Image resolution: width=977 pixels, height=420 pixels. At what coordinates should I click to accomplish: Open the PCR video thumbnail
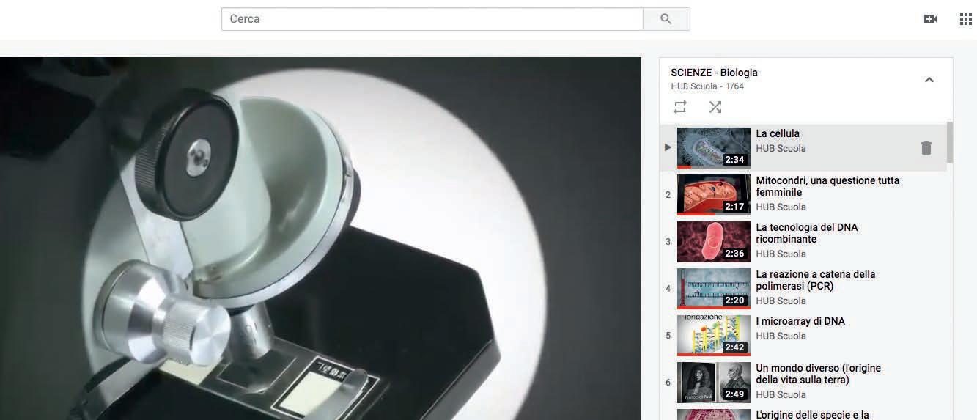tap(714, 289)
